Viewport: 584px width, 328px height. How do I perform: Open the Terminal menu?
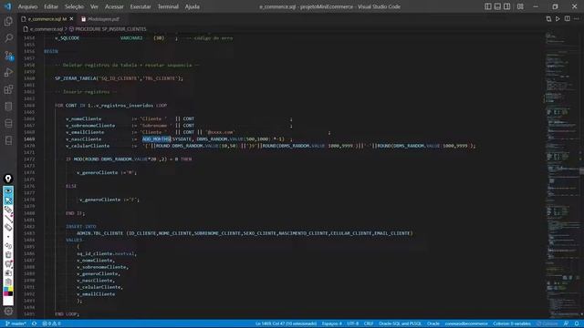pyautogui.click(x=168, y=6)
